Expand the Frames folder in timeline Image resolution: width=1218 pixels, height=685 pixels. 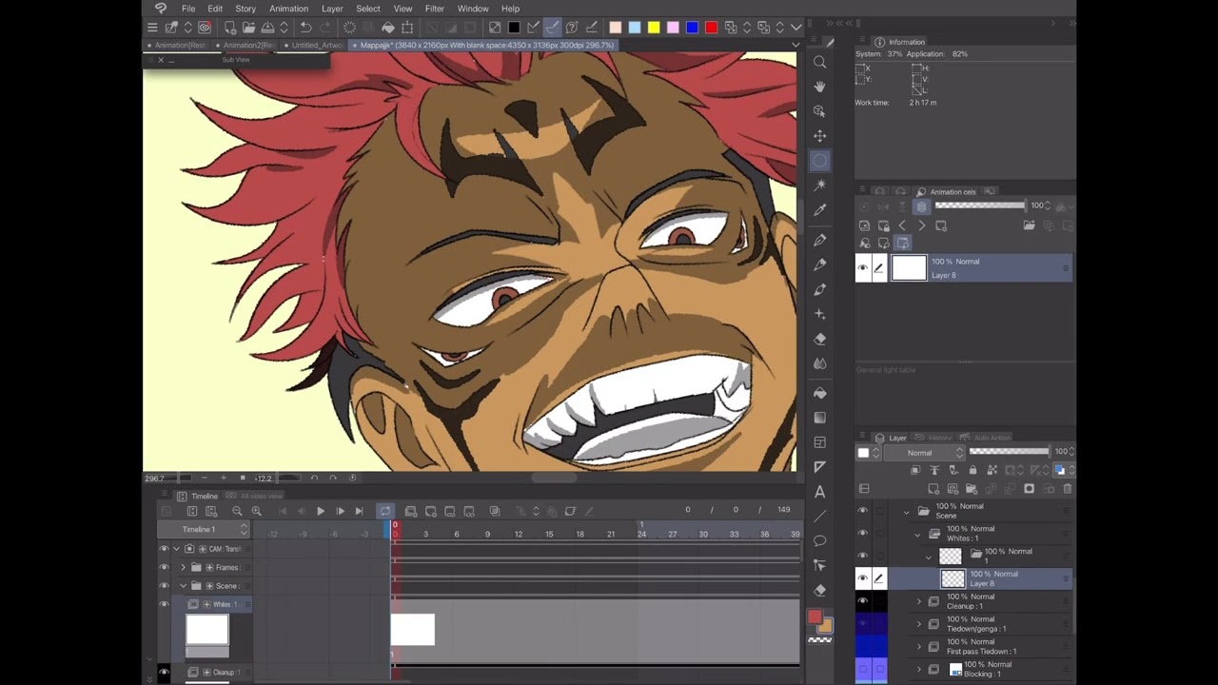(183, 568)
